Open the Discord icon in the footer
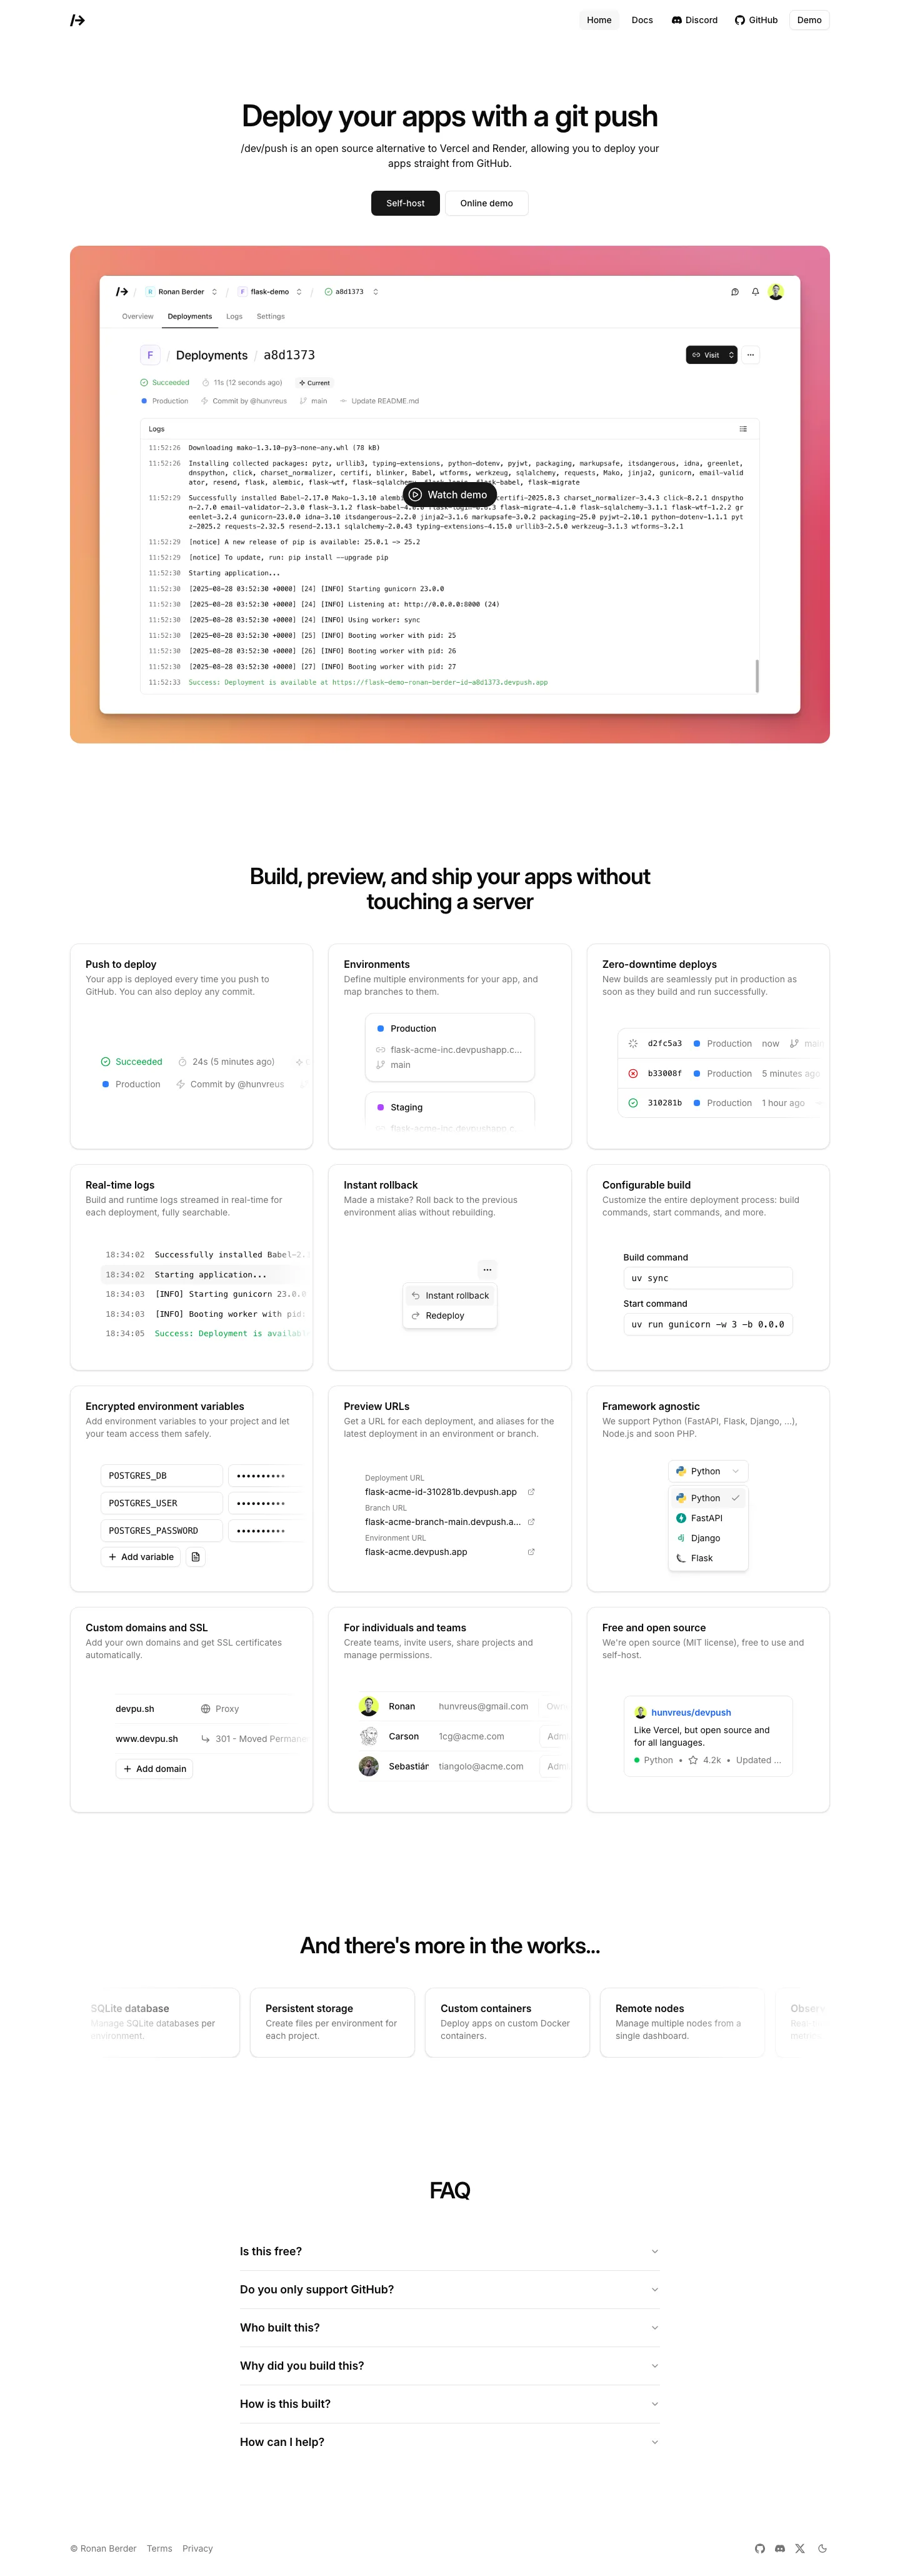This screenshot has height=2576, width=900. click(780, 2548)
